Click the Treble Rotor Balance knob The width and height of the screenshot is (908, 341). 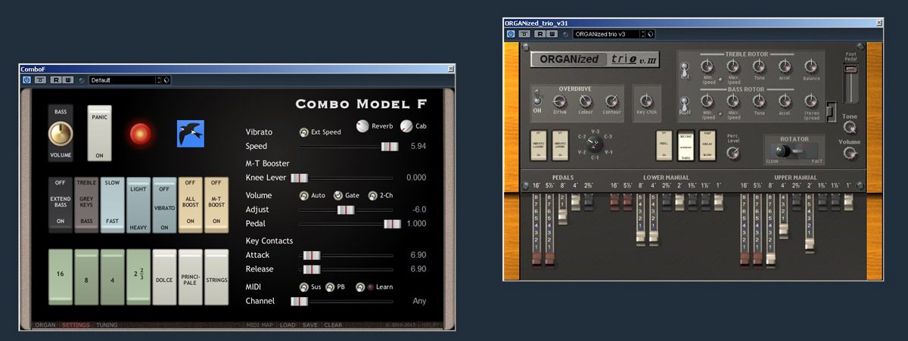pyautogui.click(x=810, y=66)
